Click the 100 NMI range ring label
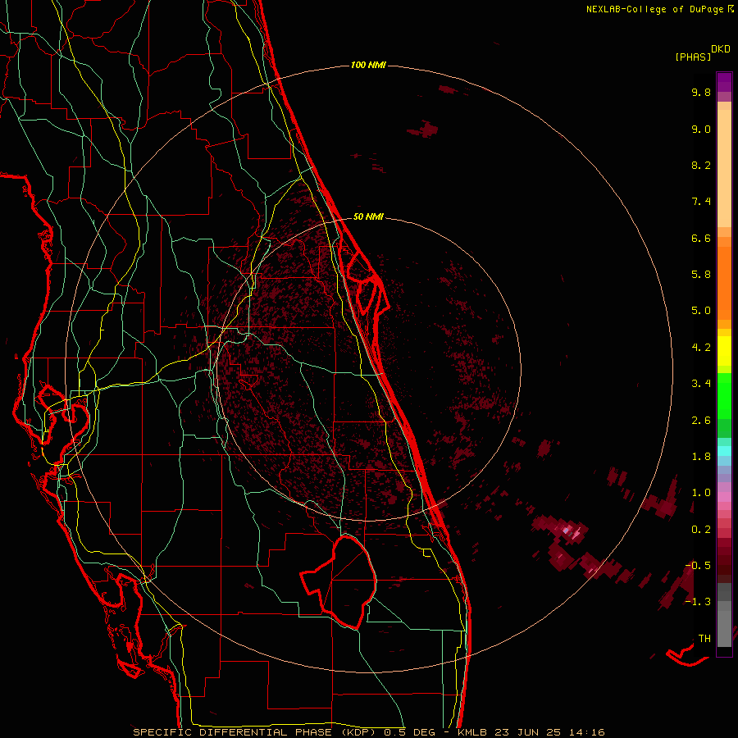This screenshot has width=738, height=738. point(368,65)
